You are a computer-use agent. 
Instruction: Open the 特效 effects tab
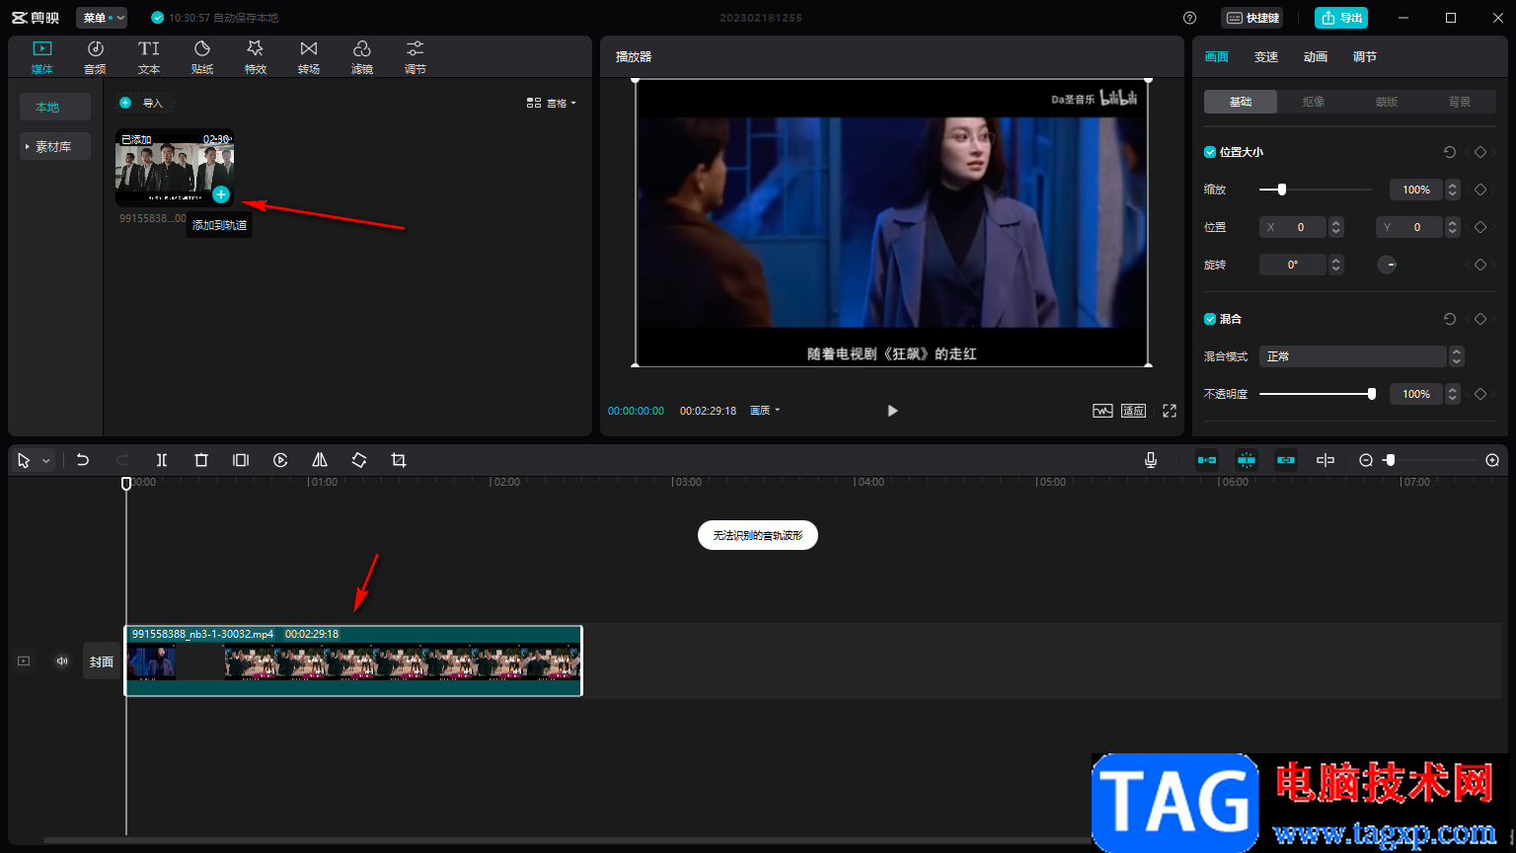coord(256,57)
